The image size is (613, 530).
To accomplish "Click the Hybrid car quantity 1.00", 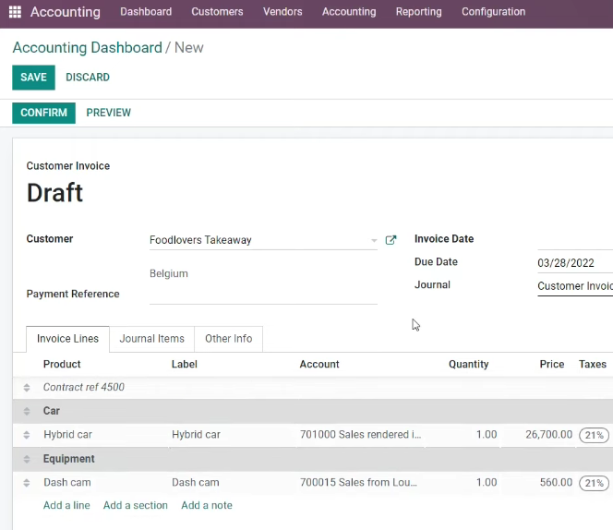I will tap(487, 435).
